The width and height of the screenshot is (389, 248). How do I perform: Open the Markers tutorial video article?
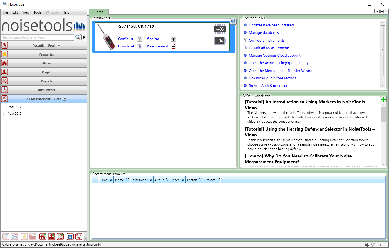(x=307, y=105)
